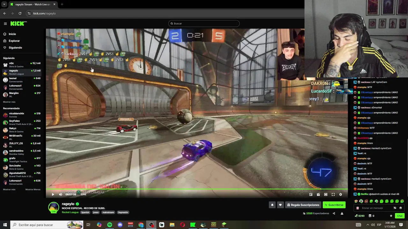The width and height of the screenshot is (408, 229).
Task: Send message with Chat button
Action: (400, 216)
